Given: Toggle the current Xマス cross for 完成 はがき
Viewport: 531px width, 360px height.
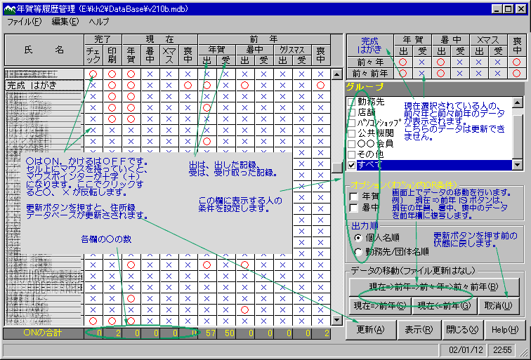Looking at the screenshot, I should tap(169, 85).
